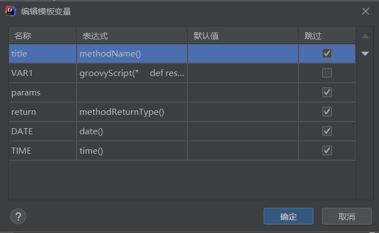Screen dimensions: 379x233
Task: Open the groovyScript expression cell for VAR1
Action: pos(132,73)
